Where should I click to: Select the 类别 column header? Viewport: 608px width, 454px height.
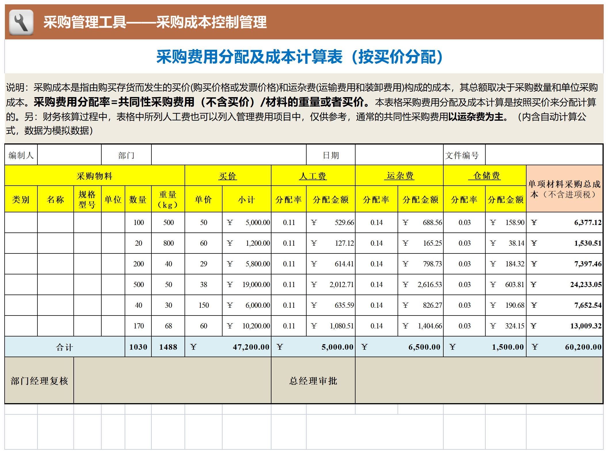point(21,199)
